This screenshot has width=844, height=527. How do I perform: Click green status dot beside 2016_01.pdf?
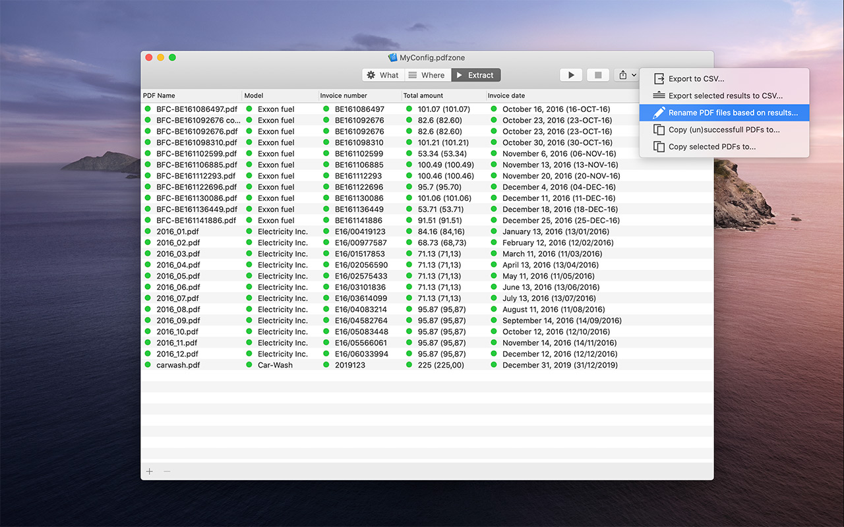click(x=148, y=232)
